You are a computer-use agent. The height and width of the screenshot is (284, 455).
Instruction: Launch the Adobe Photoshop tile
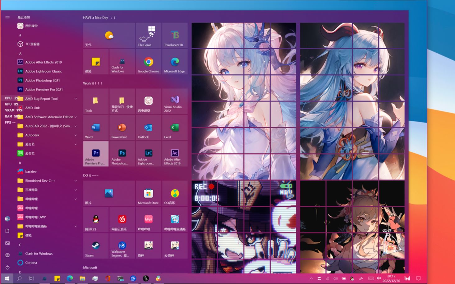122,154
